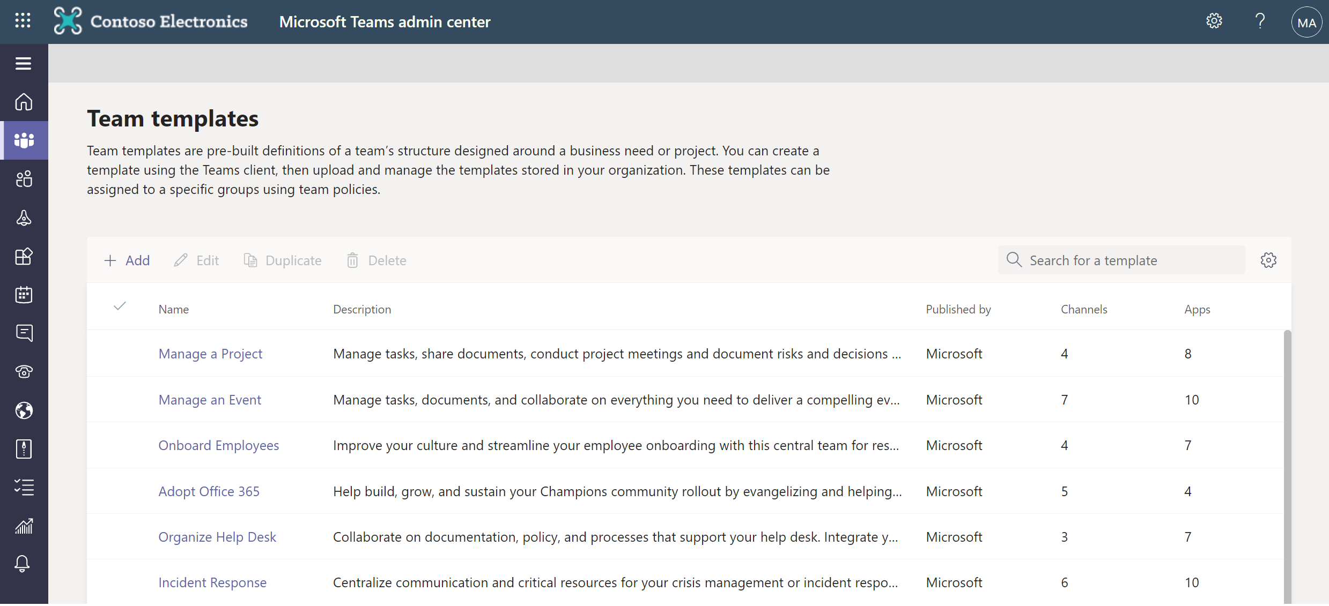The width and height of the screenshot is (1329, 606).
Task: Open the Messaging policy icon
Action: (24, 332)
